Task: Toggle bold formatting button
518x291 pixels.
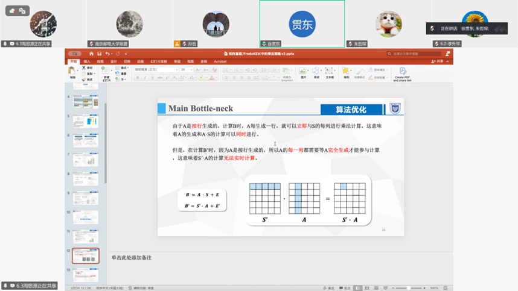Action: pyautogui.click(x=138, y=78)
